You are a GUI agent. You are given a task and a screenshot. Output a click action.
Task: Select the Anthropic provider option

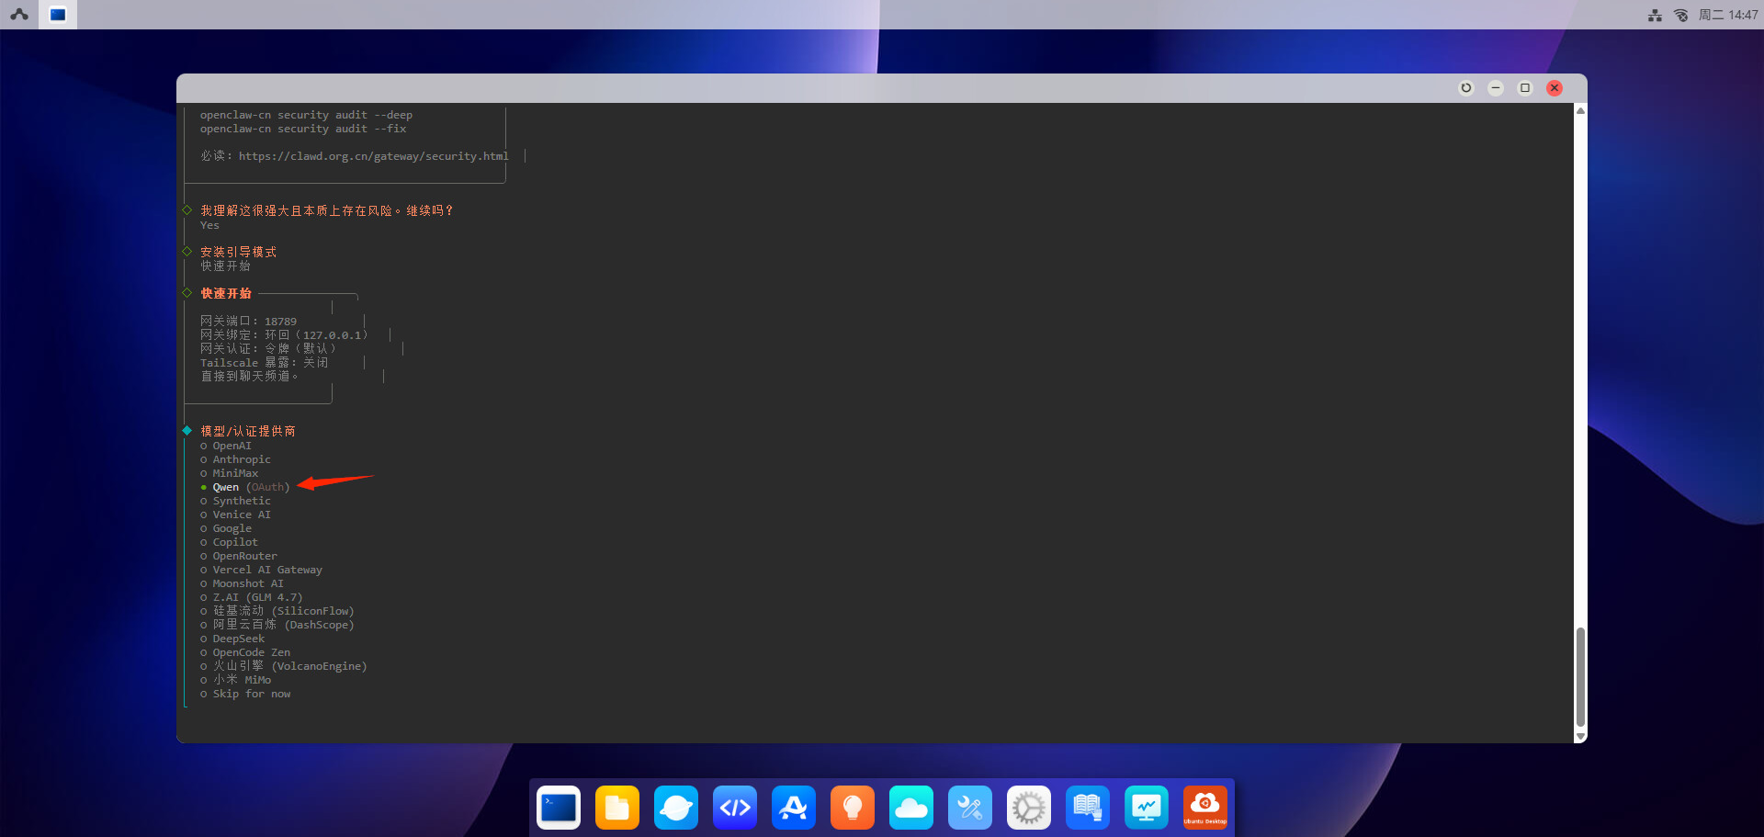click(x=242, y=460)
